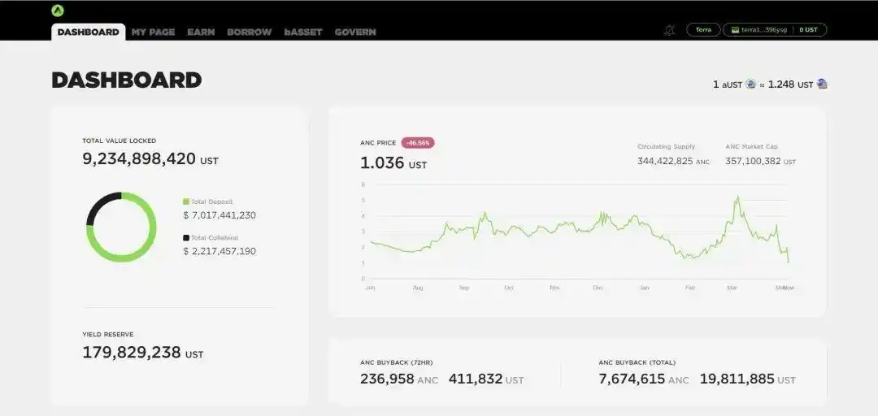The height and width of the screenshot is (416, 878).
Task: Click the wallet icon next to terra1 address
Action: click(x=735, y=30)
